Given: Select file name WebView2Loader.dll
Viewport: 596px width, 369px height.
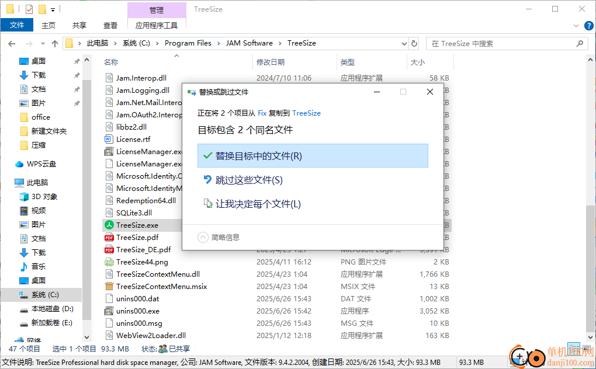Looking at the screenshot, I should pyautogui.click(x=151, y=336).
